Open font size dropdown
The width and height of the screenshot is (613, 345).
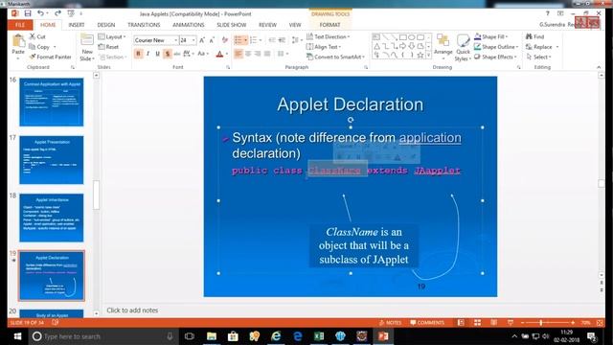tap(193, 40)
